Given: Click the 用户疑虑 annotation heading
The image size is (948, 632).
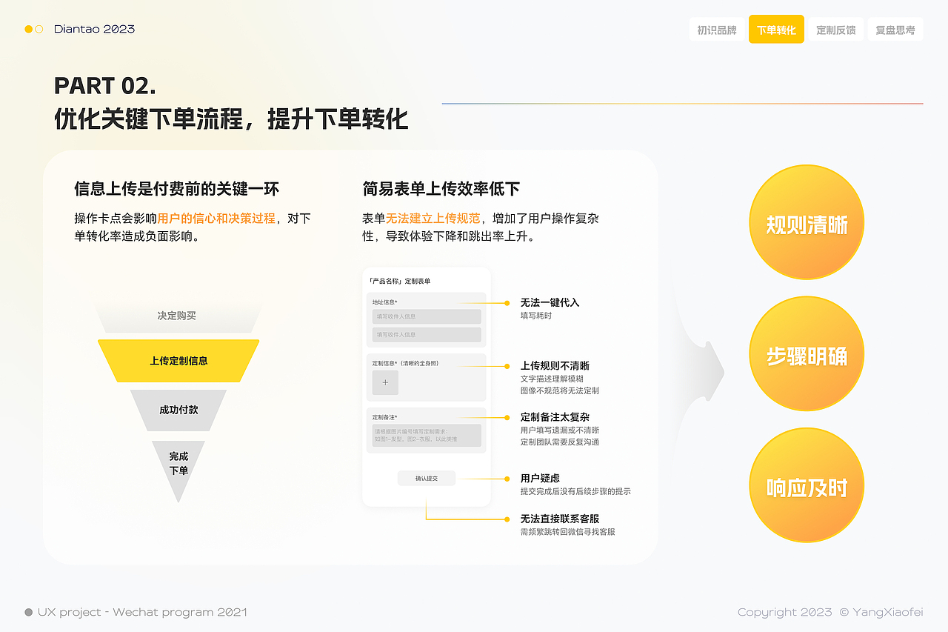Looking at the screenshot, I should [x=540, y=478].
